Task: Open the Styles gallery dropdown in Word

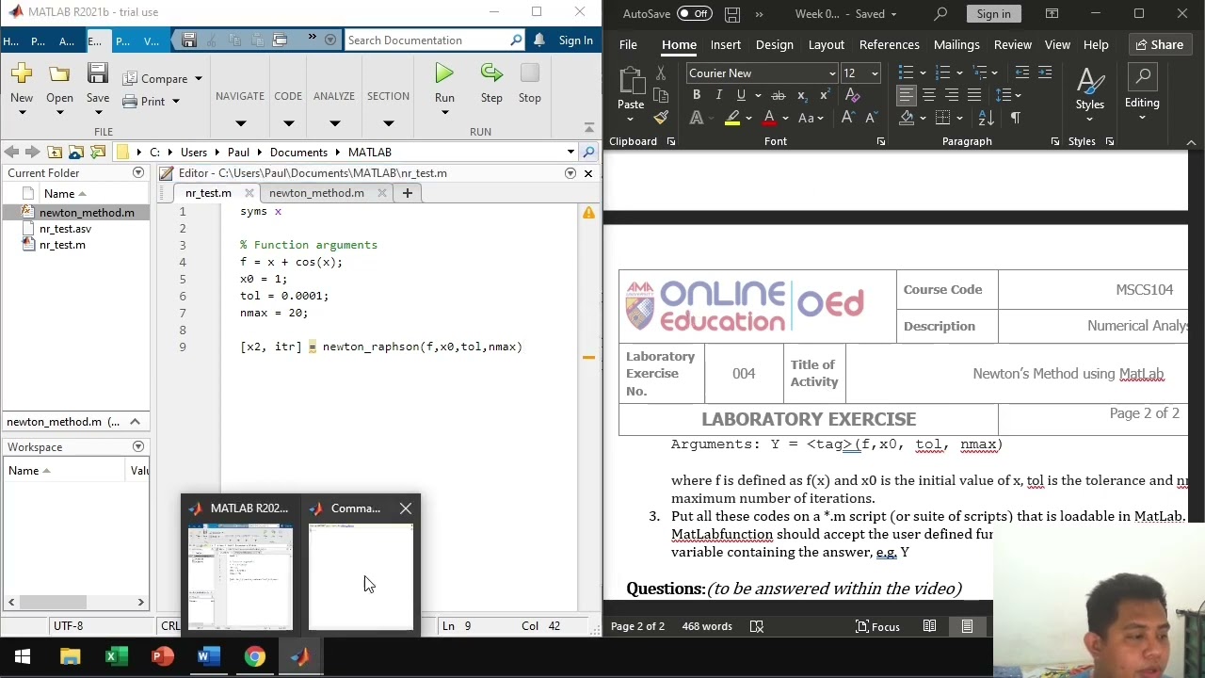Action: tap(1090, 118)
